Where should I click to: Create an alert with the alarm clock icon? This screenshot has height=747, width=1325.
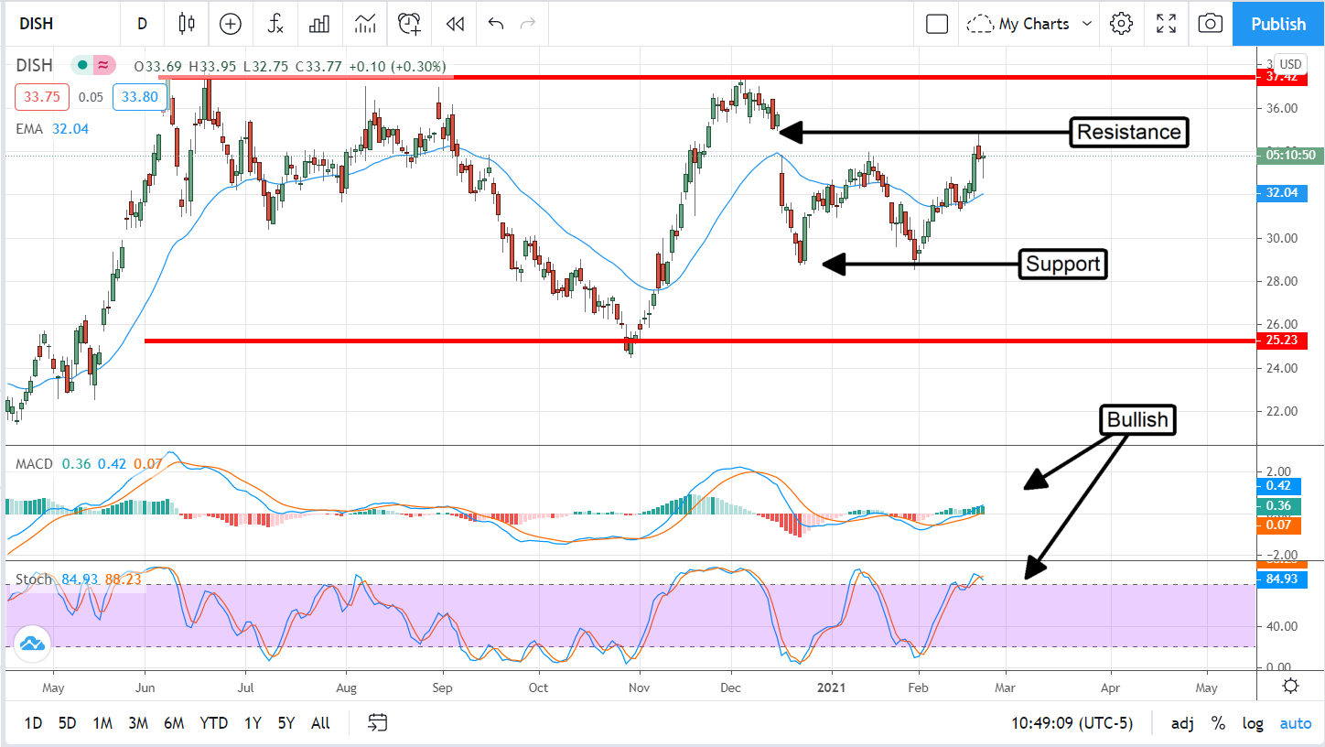point(409,24)
